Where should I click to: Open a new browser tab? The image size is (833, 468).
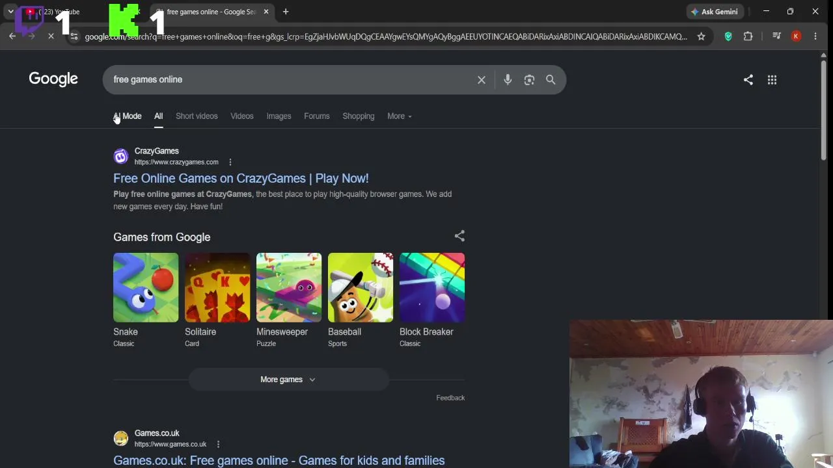pyautogui.click(x=286, y=12)
